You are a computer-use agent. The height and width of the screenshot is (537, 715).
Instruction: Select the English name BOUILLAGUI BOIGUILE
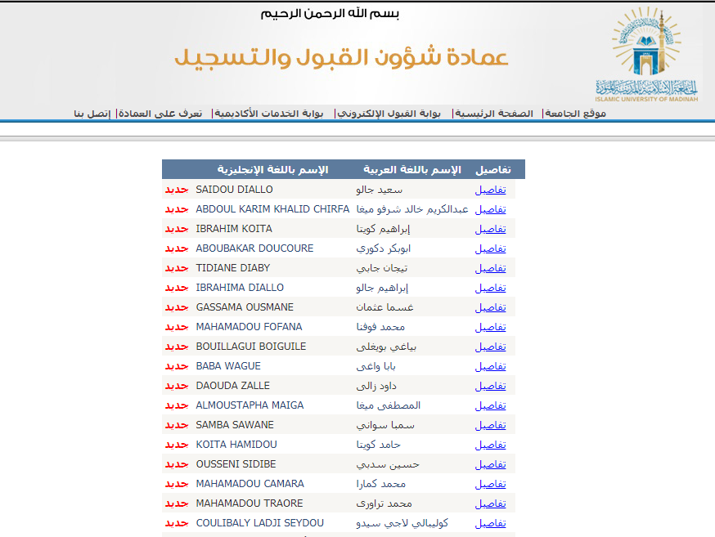pyautogui.click(x=251, y=347)
